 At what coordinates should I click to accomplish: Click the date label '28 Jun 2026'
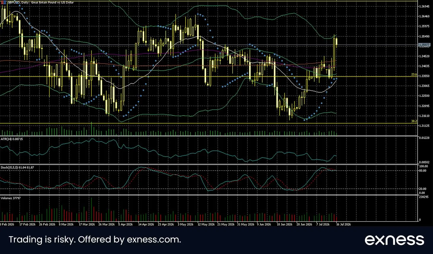304,224
